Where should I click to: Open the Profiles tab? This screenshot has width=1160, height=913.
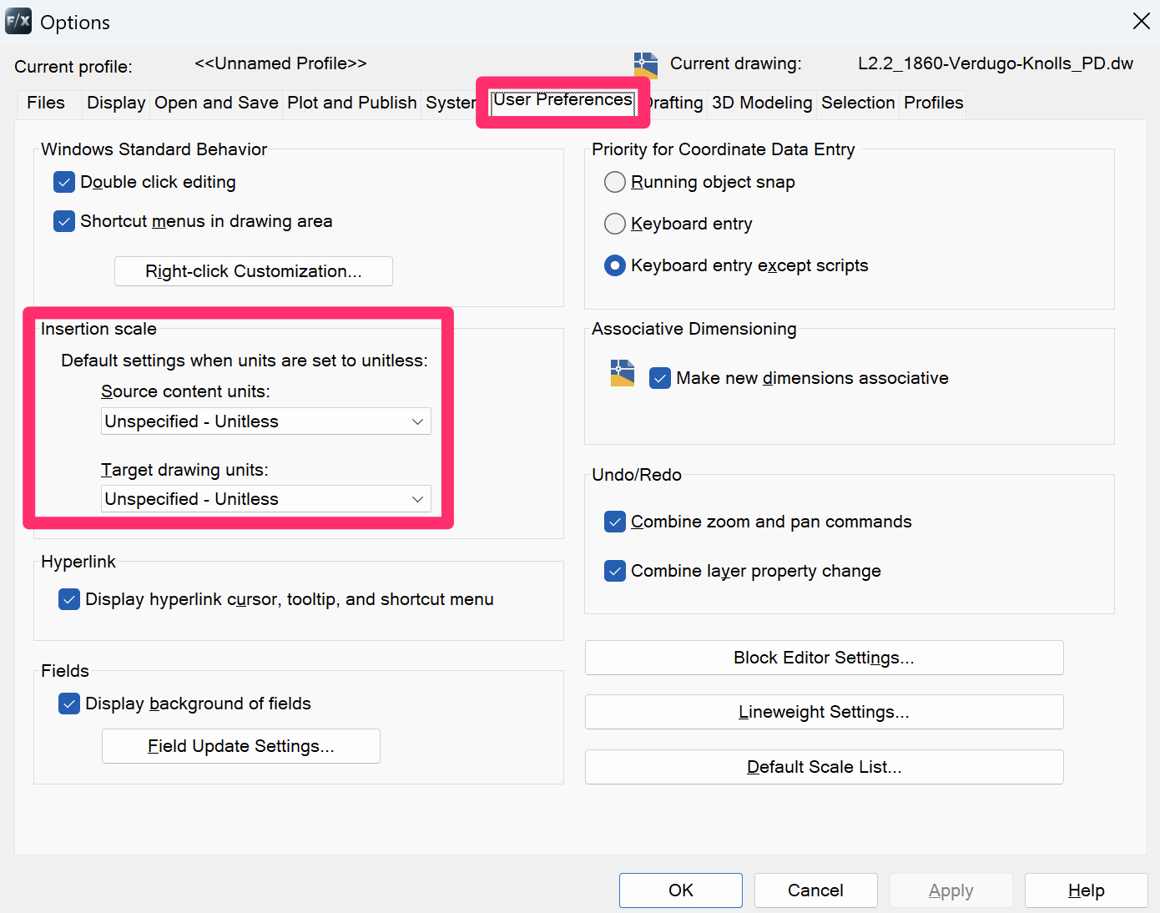pyautogui.click(x=932, y=103)
